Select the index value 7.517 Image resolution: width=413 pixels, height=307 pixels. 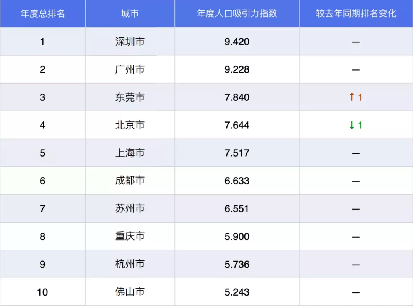pos(237,153)
